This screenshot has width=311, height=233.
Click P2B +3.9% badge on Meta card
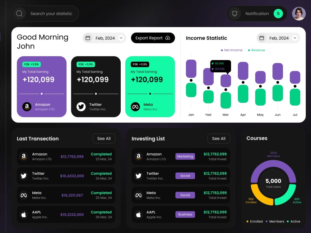tap(140, 64)
